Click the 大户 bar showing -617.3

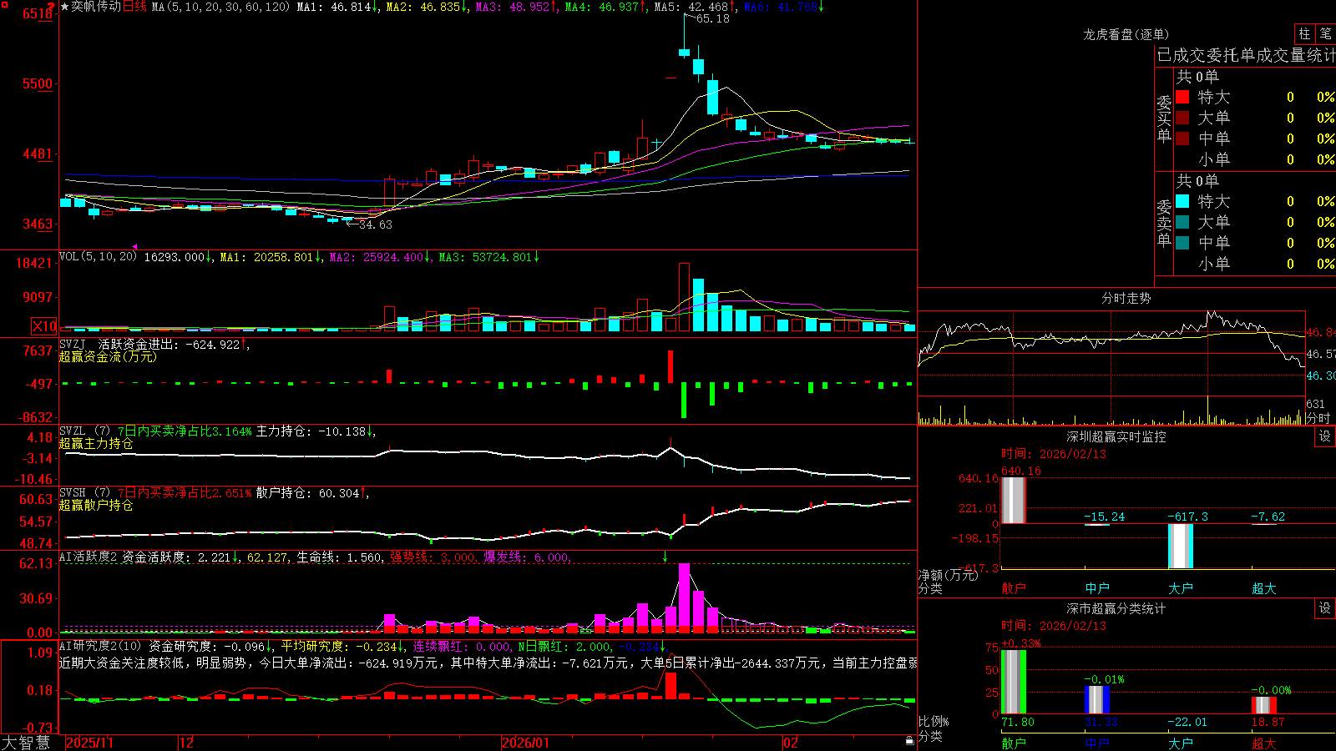click(x=1180, y=547)
